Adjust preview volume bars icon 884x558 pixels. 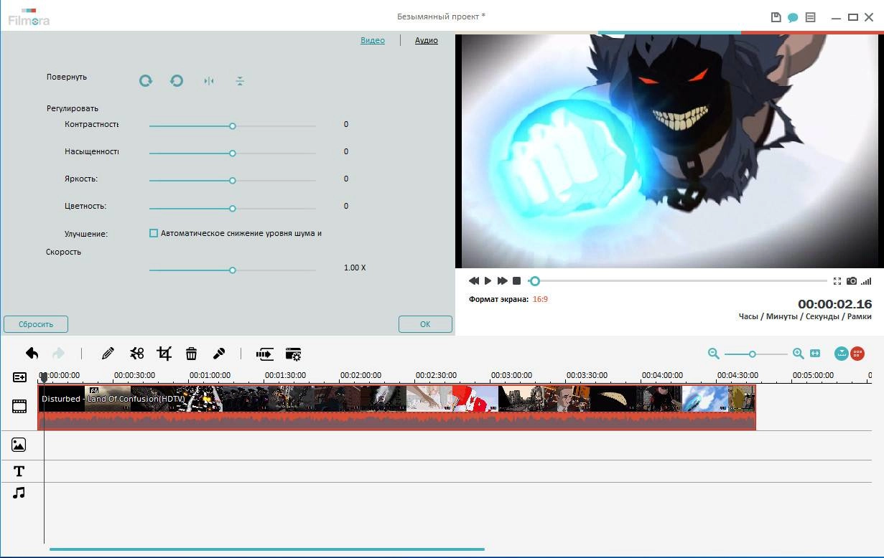pyautogui.click(x=866, y=281)
